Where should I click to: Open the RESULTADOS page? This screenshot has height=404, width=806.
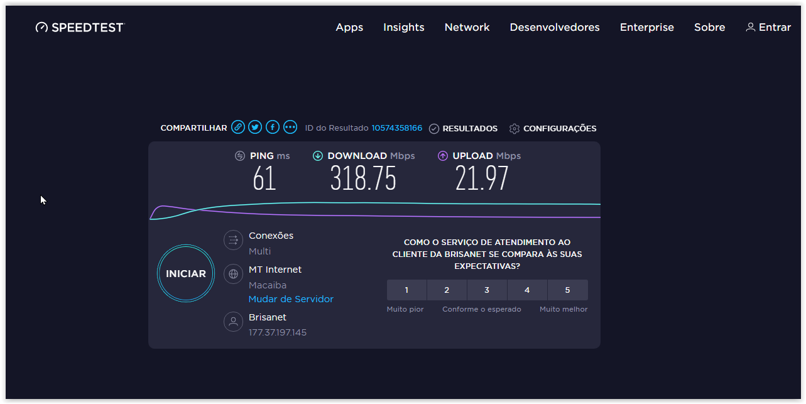[470, 129]
